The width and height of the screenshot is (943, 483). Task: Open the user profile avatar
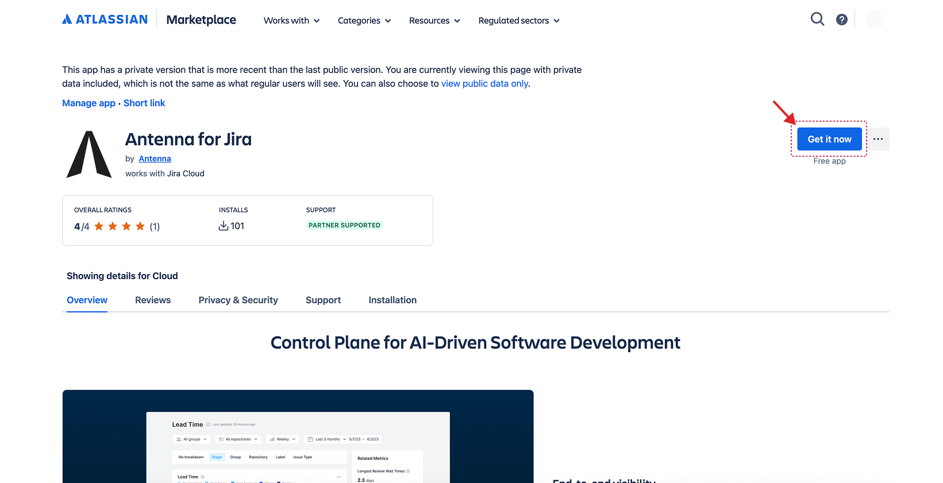[x=875, y=20]
